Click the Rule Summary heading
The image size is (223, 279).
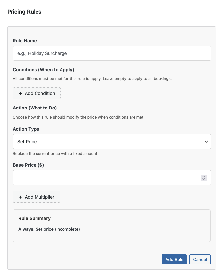35,218
